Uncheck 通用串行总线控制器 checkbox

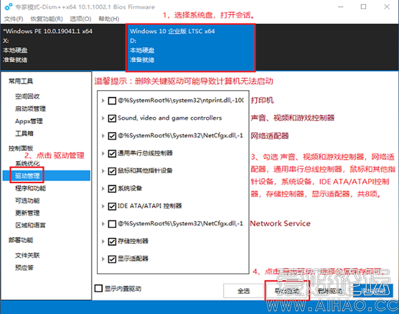click(112, 154)
